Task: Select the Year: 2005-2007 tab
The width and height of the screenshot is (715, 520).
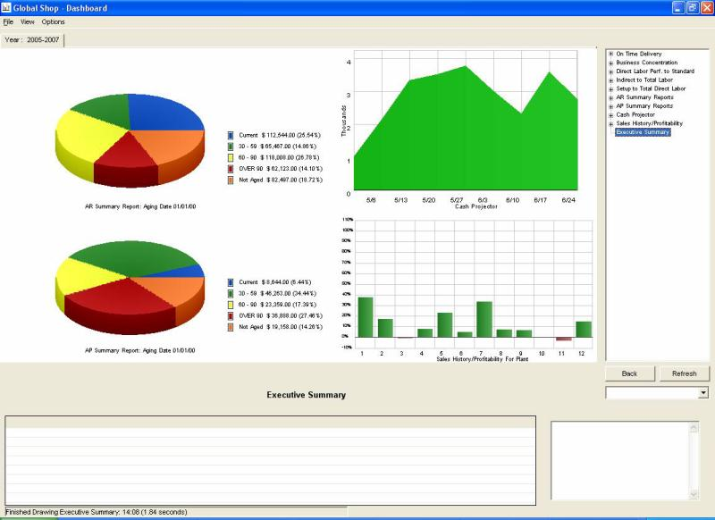Action: click(32, 40)
